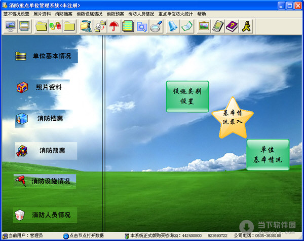The height and width of the screenshot is (241, 304).
Task: Open the 重点单位防火统计 menu
Action: point(175,14)
